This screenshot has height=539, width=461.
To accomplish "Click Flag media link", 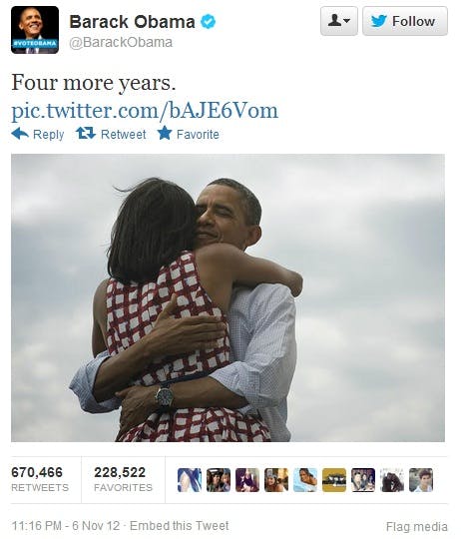I will [x=417, y=526].
